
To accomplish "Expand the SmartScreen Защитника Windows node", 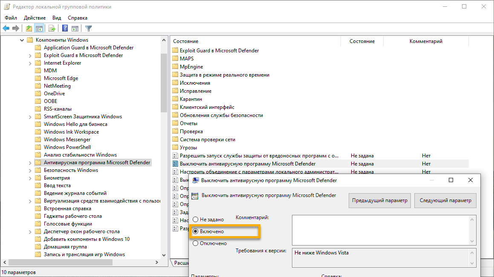I will pyautogui.click(x=29, y=116).
